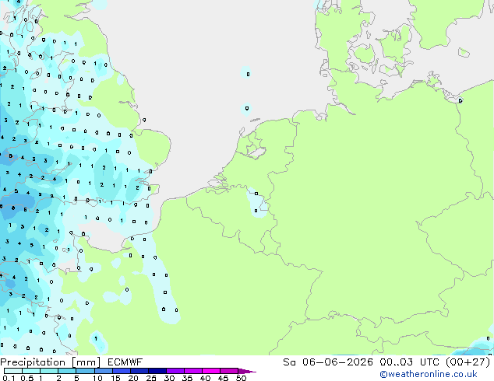Open the weatheronline.co.uk link

point(429,374)
